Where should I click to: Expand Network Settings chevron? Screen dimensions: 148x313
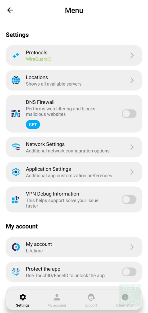132,147
